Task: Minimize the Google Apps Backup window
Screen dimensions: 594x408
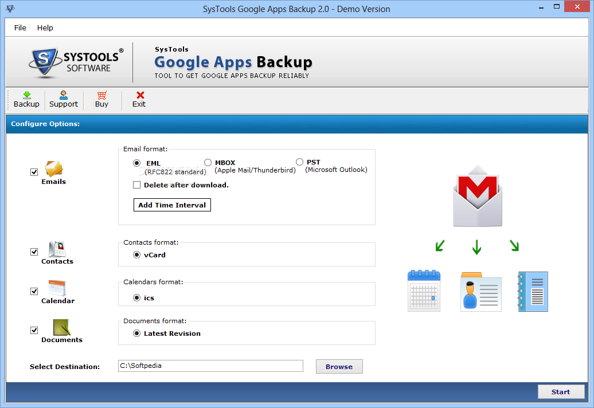Action: (541, 7)
